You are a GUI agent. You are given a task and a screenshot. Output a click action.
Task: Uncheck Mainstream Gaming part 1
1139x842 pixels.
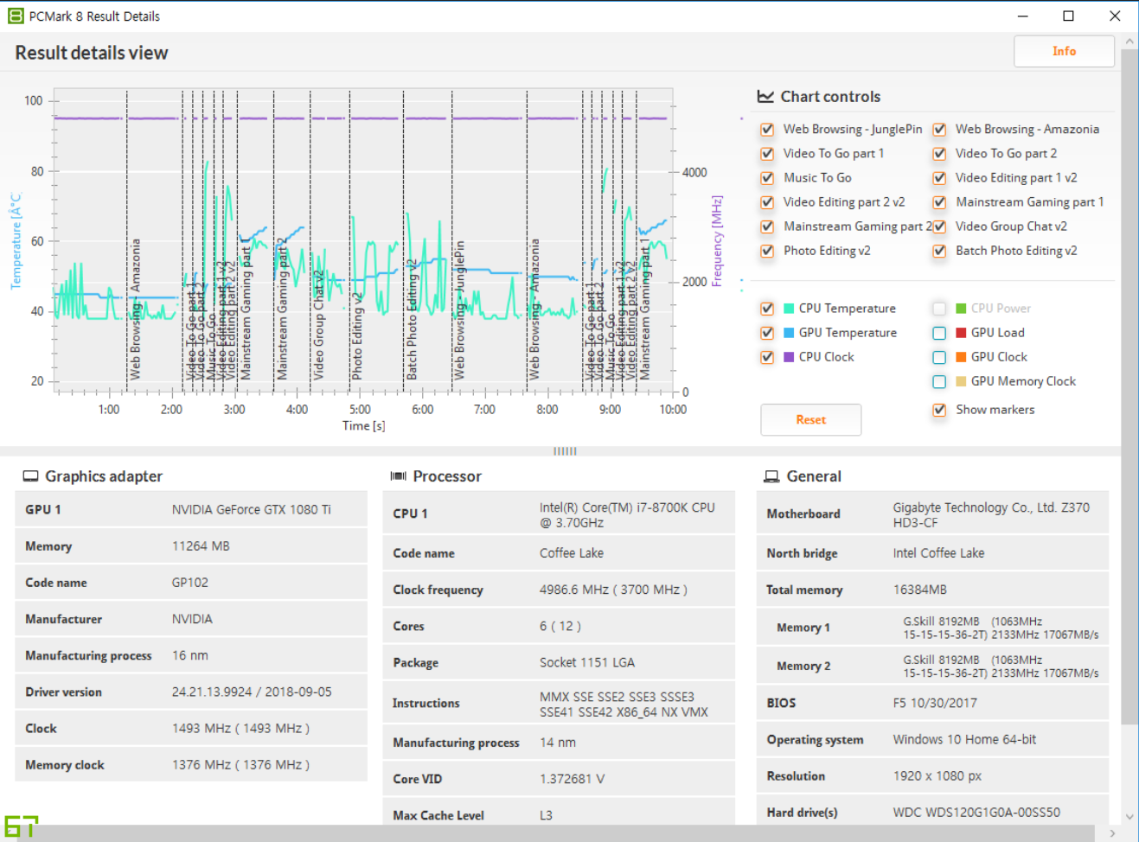[939, 202]
